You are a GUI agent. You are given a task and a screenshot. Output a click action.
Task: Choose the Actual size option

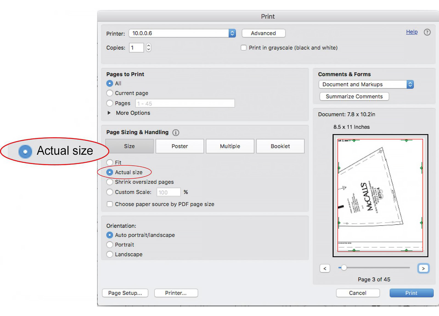coord(109,172)
